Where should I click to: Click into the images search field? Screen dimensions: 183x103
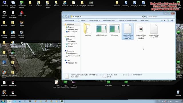161,17
